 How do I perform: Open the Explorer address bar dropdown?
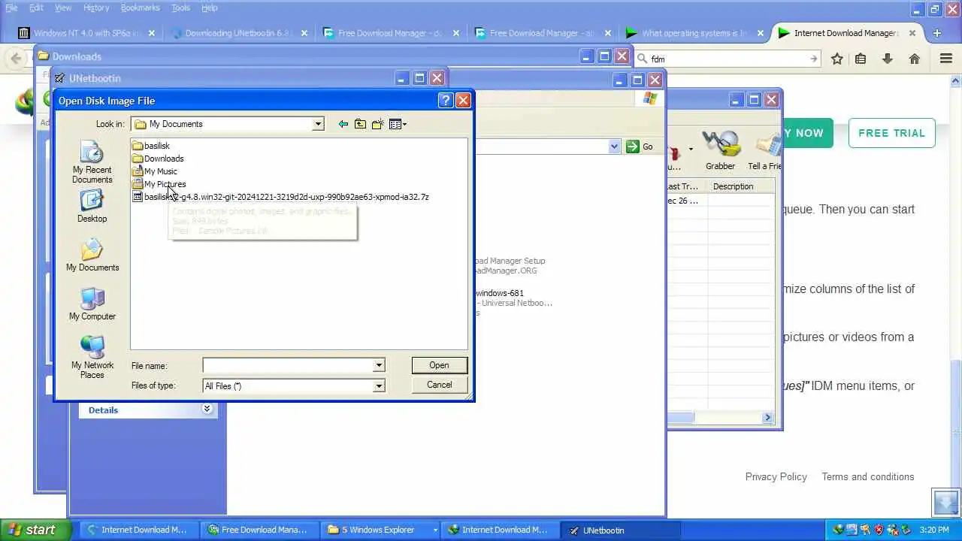pyautogui.click(x=615, y=147)
